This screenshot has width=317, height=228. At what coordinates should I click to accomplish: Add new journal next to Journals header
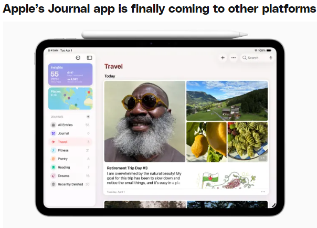point(88,117)
